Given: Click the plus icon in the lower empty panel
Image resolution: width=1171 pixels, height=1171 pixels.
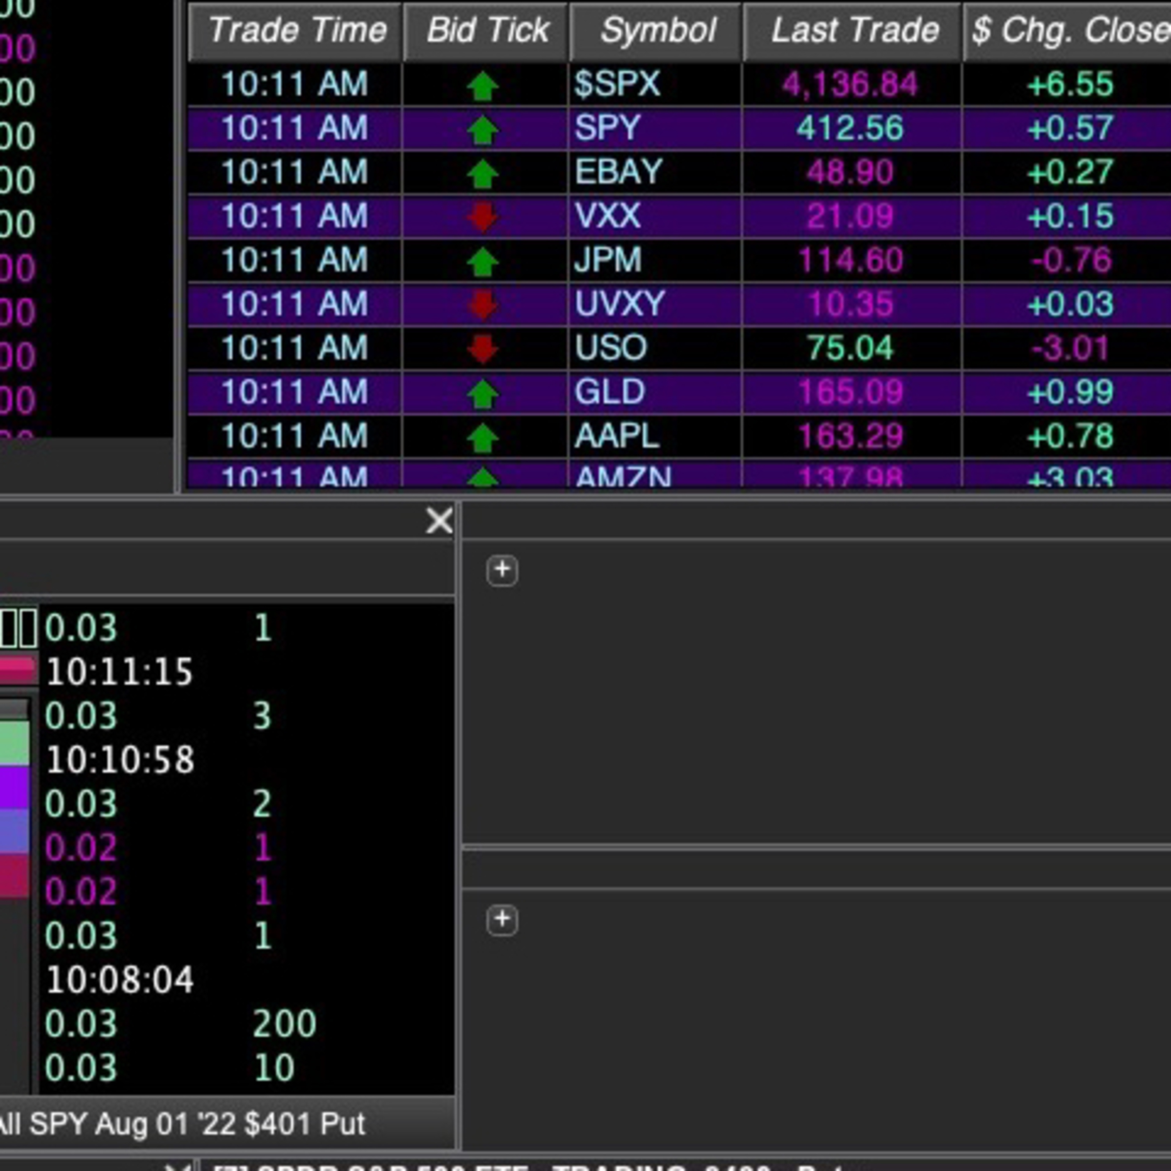Looking at the screenshot, I should point(502,920).
